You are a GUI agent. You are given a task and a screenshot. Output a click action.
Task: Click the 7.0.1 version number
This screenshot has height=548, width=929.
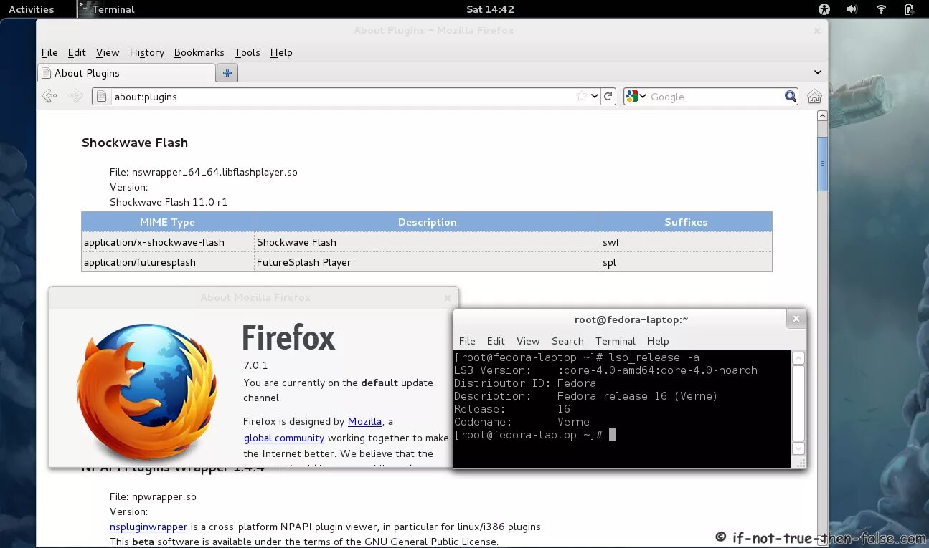point(255,365)
